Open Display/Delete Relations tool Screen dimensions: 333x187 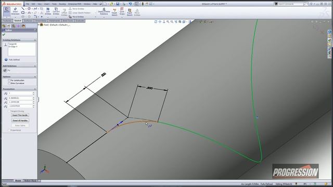point(104,11)
